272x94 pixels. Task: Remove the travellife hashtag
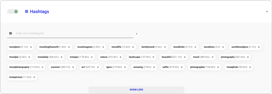click(x=133, y=47)
